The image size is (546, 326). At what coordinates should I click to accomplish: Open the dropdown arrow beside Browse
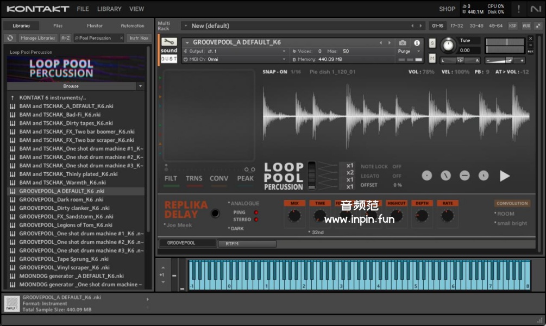click(140, 86)
